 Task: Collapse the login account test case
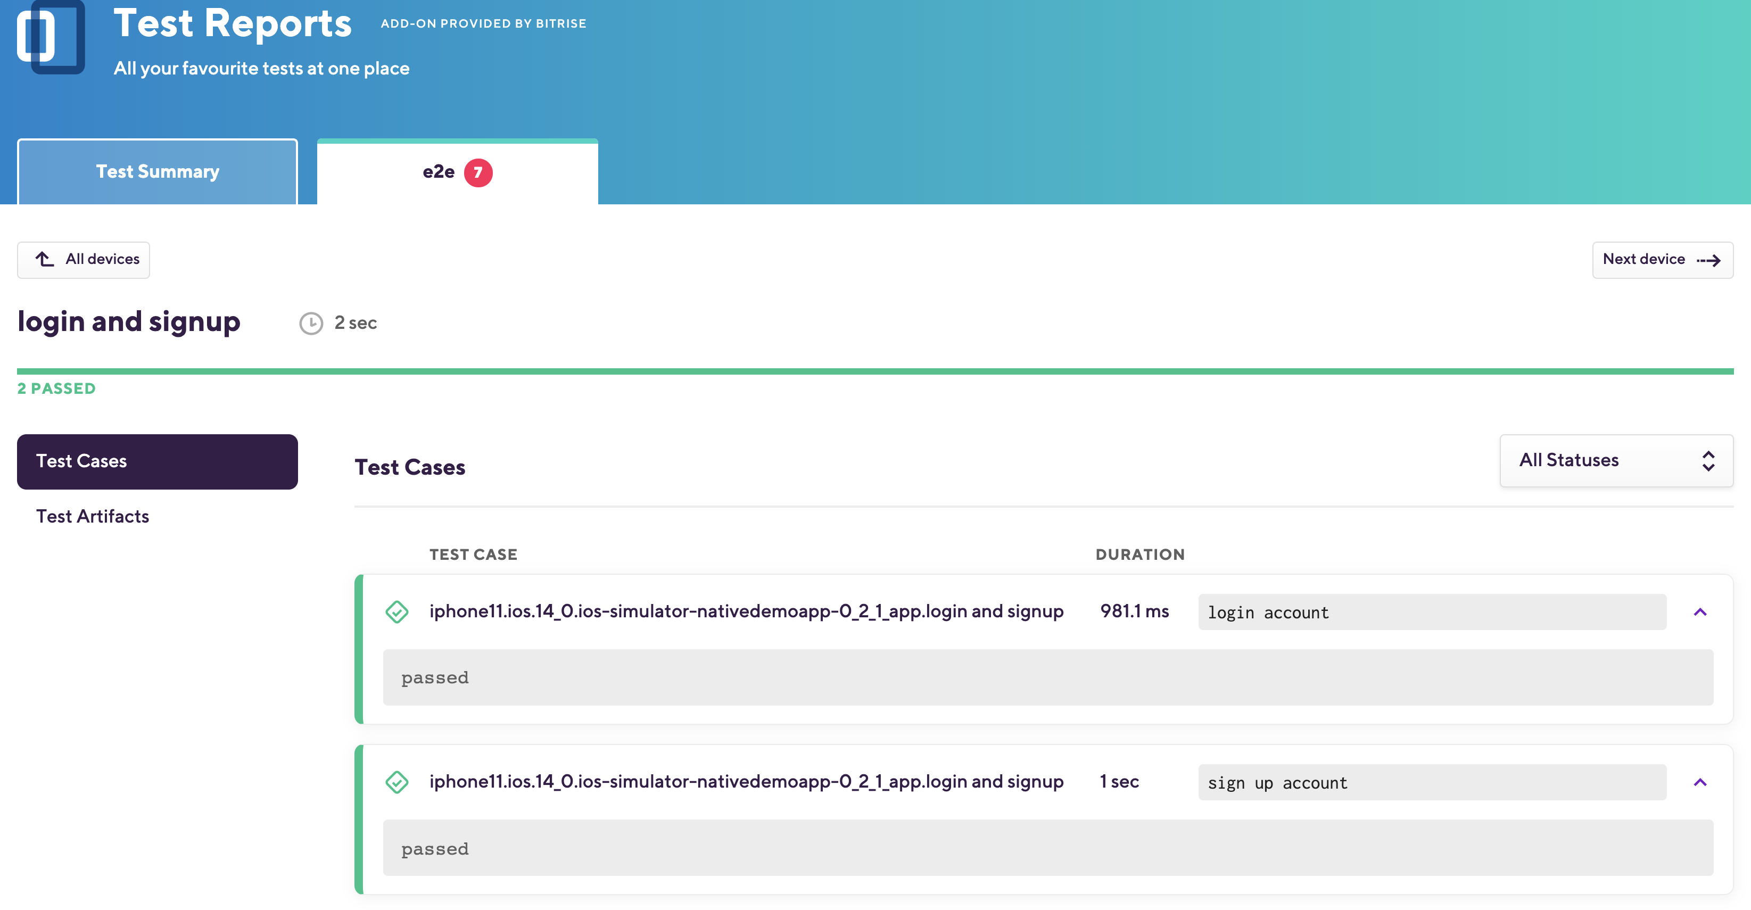1699,613
